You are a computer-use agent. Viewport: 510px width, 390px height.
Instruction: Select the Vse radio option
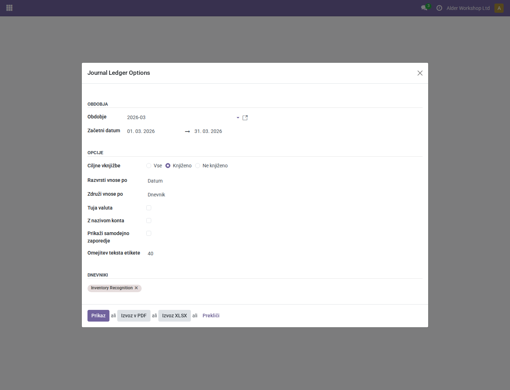149,166
